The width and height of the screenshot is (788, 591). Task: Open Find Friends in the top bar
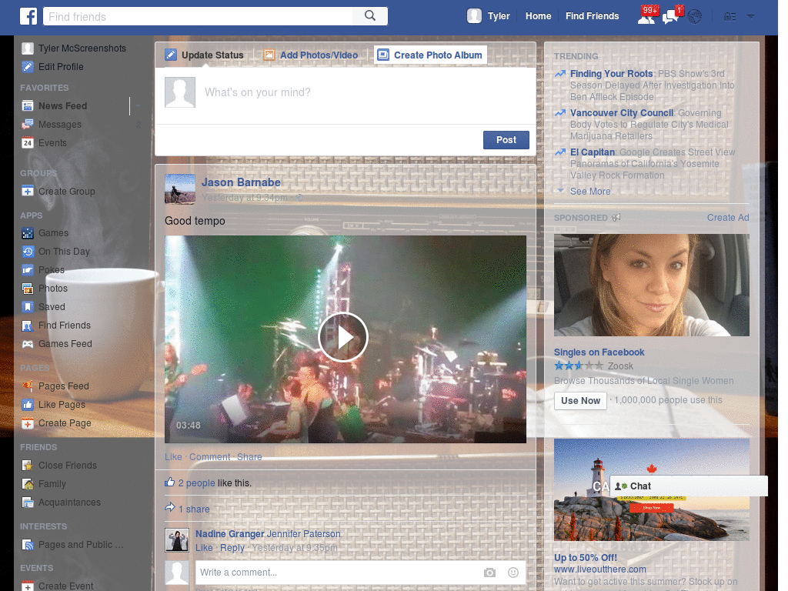tap(592, 16)
